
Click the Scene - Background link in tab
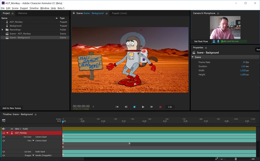pyautogui.click(x=94, y=13)
